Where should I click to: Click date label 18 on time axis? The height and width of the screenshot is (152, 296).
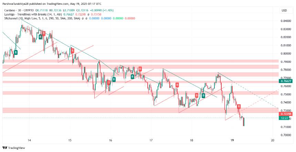point(191,140)
